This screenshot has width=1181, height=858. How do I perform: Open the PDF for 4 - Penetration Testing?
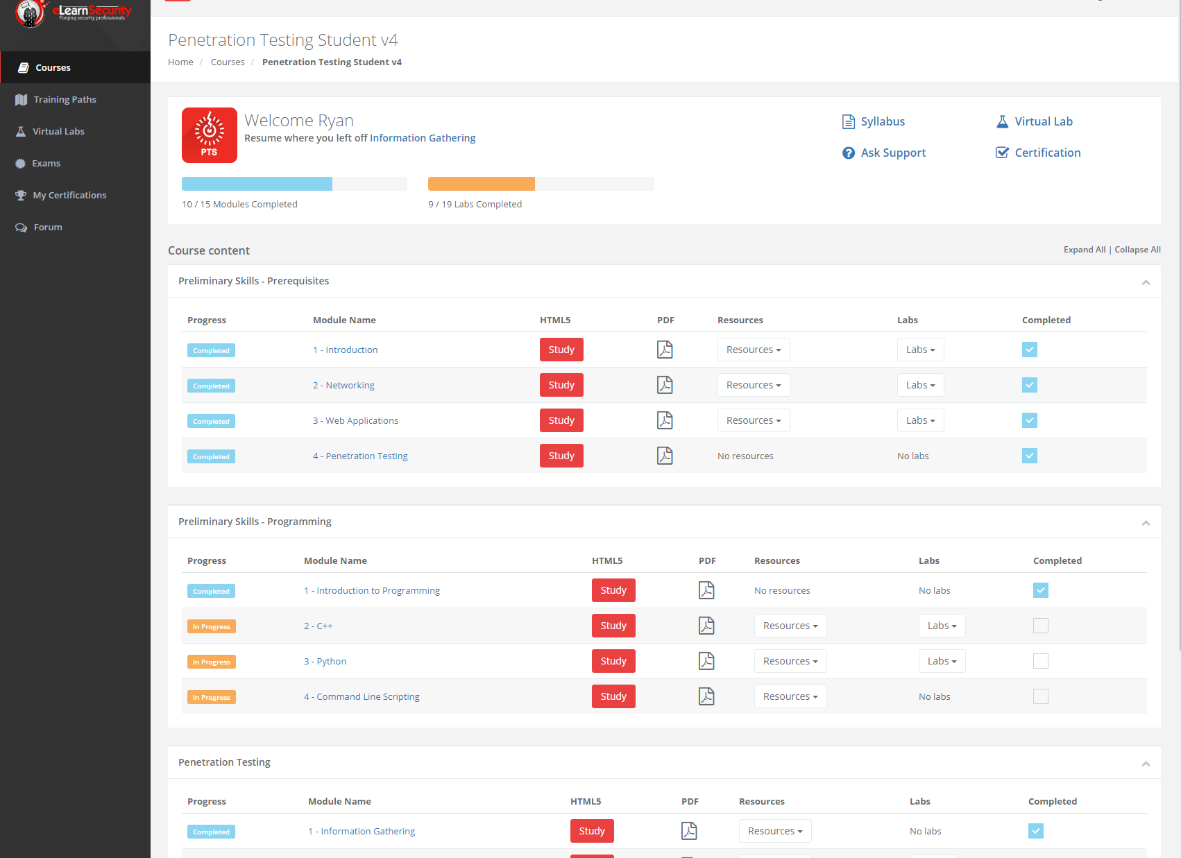tap(665, 456)
